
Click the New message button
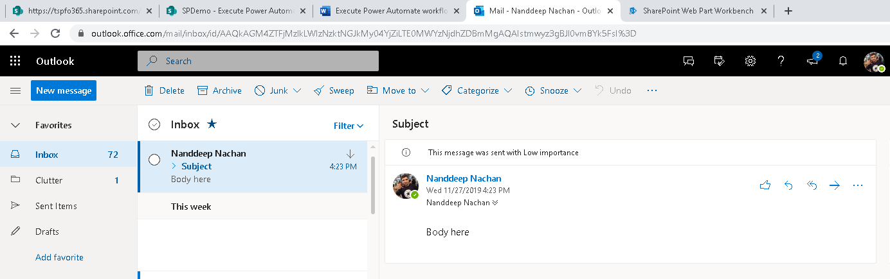63,90
